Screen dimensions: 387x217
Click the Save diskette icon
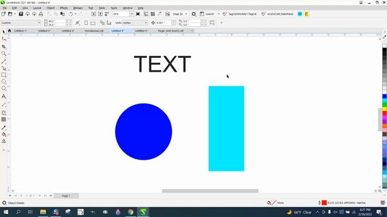[x=21, y=14]
